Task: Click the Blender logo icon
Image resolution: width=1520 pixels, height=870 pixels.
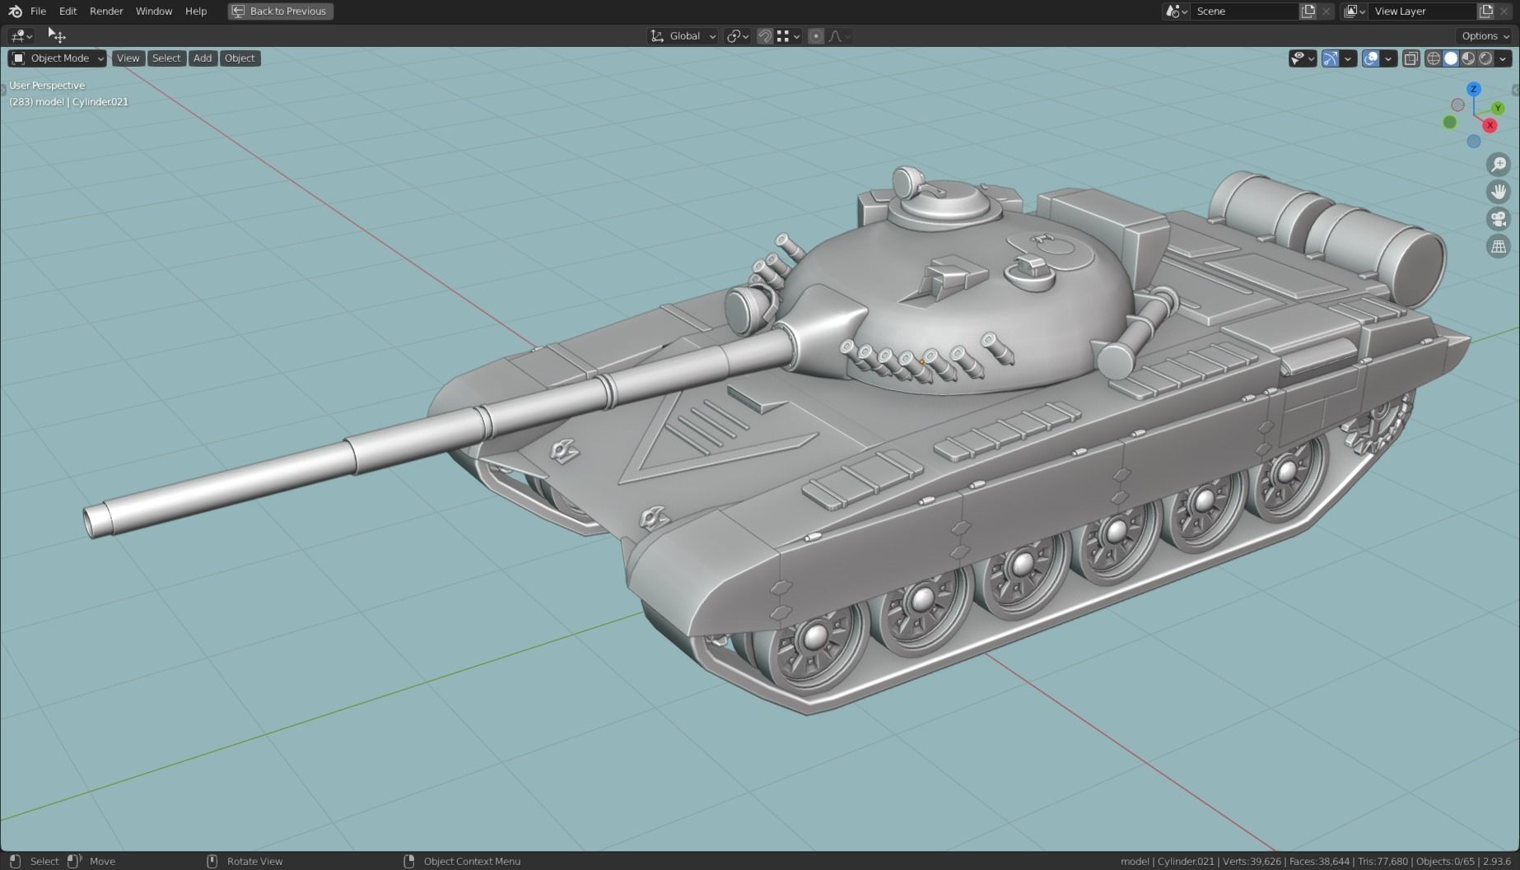Action: pos(15,12)
